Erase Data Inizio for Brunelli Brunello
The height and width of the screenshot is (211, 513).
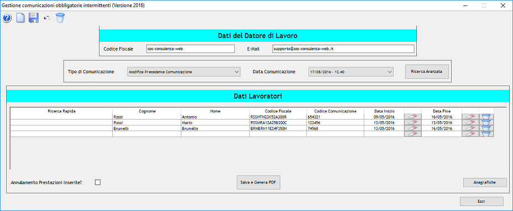(413, 128)
